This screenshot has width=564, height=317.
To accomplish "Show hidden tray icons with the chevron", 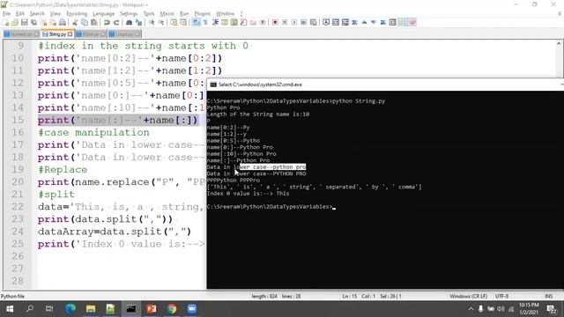I will coord(471,309).
